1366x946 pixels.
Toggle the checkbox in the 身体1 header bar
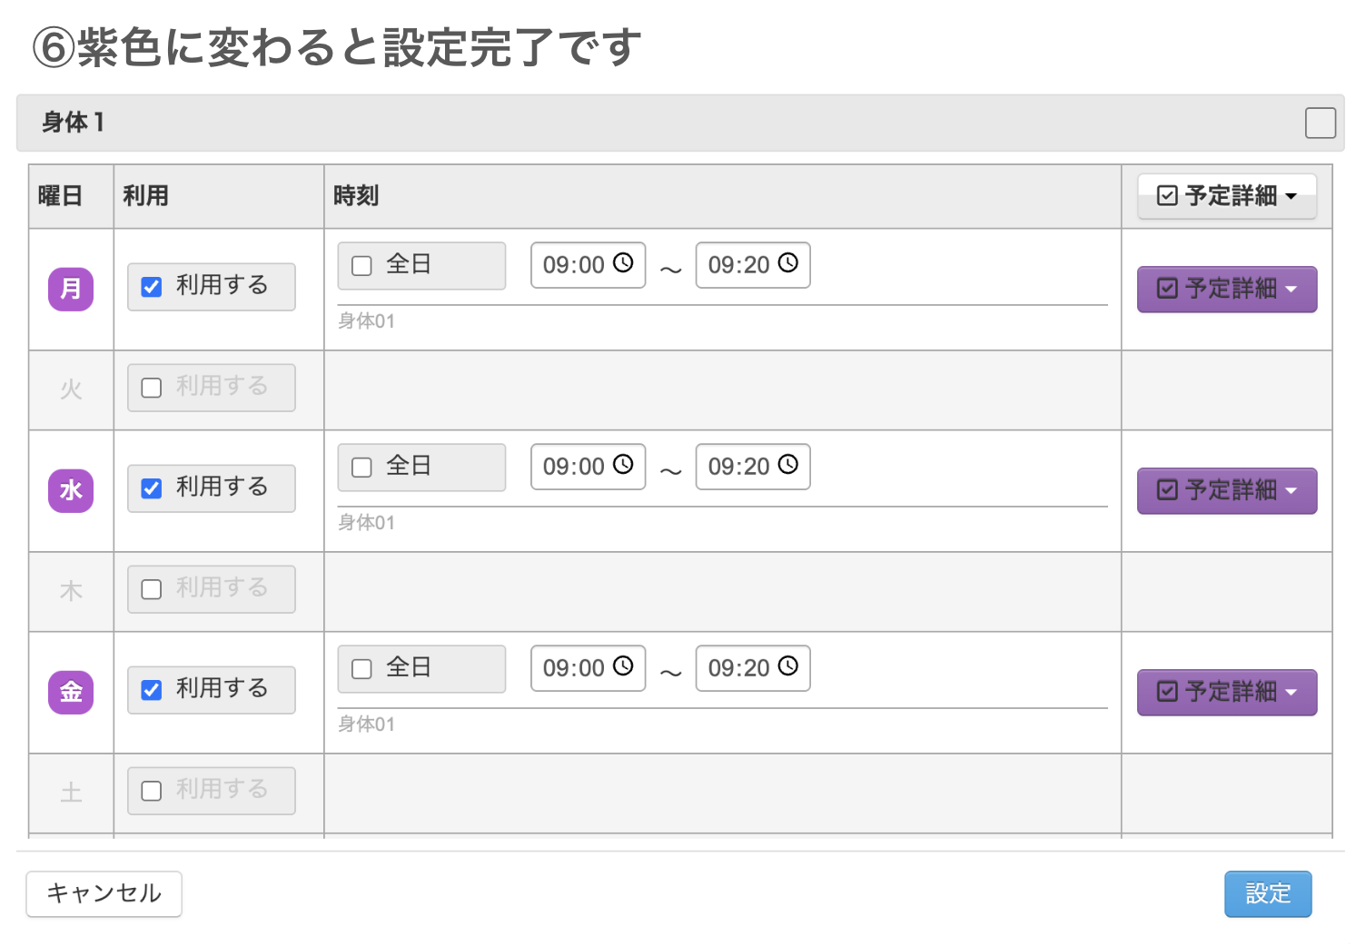pos(1320,123)
